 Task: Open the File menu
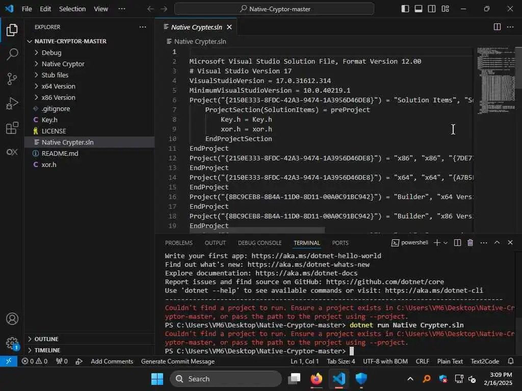pyautogui.click(x=27, y=9)
